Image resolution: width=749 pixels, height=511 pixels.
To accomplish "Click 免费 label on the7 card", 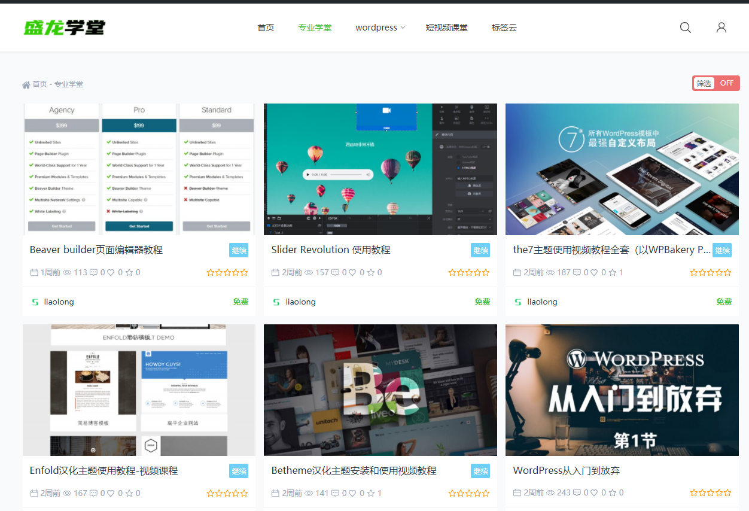I will (x=724, y=302).
